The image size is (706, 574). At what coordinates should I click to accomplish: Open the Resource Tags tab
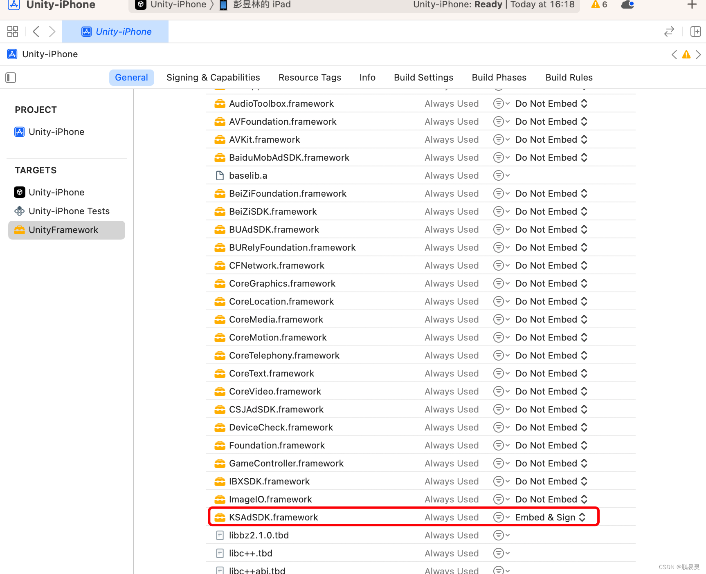point(310,77)
